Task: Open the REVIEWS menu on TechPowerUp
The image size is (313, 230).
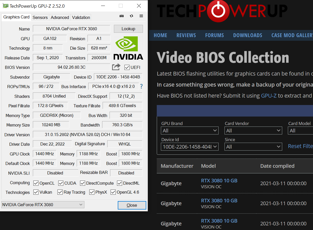Action: (186, 35)
